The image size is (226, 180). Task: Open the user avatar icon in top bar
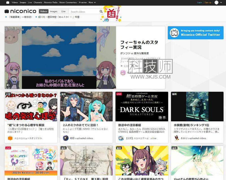point(216,3)
